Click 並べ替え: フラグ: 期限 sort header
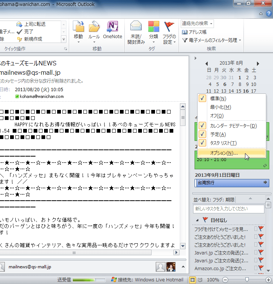Viewport: 273px width, 284px height. [x=214, y=200]
